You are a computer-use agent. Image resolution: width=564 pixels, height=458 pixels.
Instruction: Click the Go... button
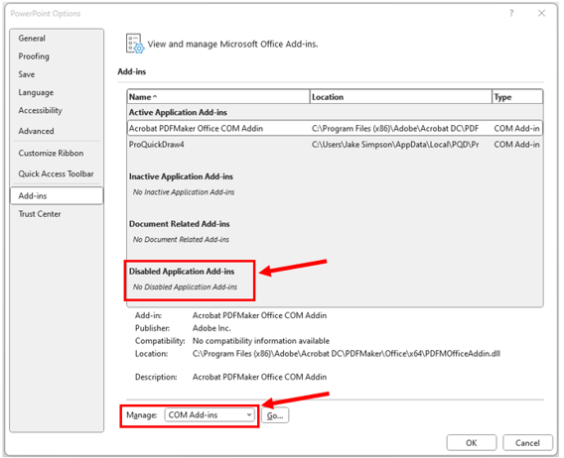tap(275, 415)
